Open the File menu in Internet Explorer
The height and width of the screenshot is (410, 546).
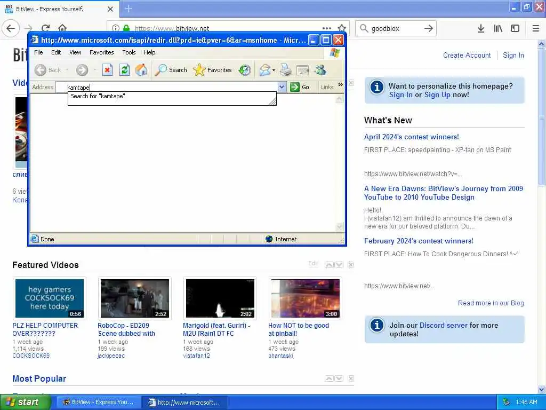tap(38, 52)
